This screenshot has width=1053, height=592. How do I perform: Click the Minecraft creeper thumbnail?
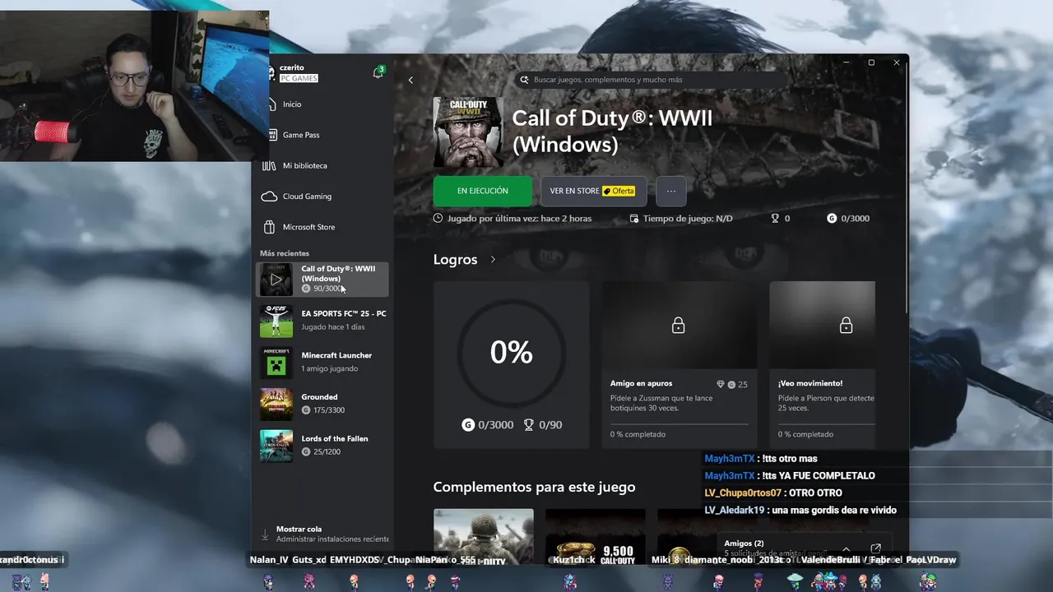[x=276, y=363]
